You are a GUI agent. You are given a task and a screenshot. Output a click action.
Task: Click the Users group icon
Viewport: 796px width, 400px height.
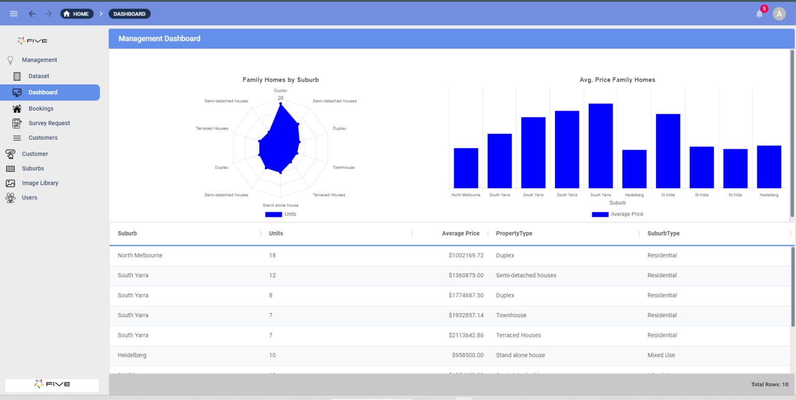click(17, 197)
